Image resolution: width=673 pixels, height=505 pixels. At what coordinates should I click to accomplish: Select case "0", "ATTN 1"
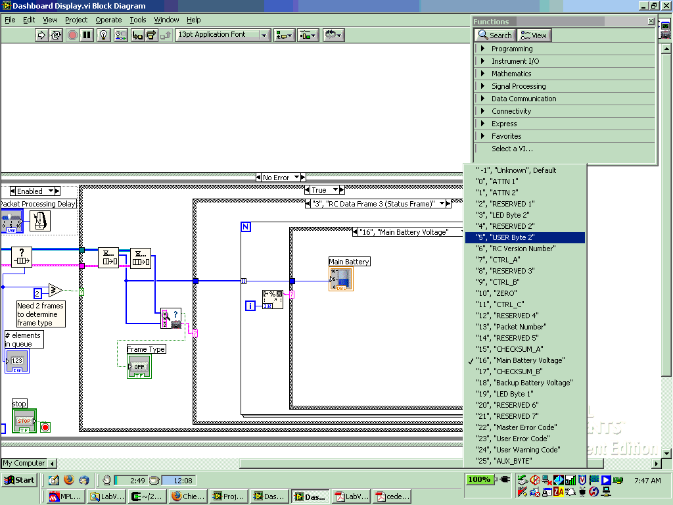525,181
